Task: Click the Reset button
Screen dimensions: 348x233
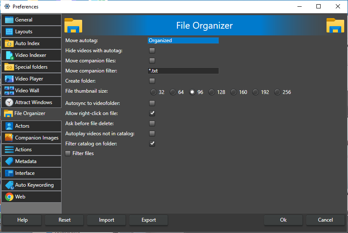Action: click(x=64, y=220)
